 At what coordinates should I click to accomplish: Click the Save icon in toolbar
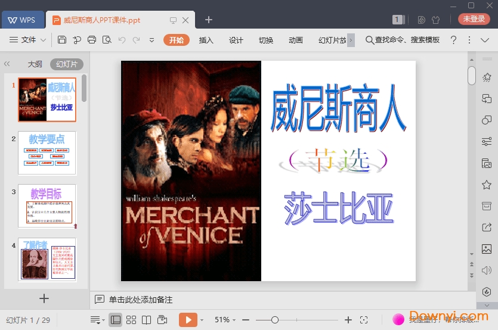tap(62, 40)
